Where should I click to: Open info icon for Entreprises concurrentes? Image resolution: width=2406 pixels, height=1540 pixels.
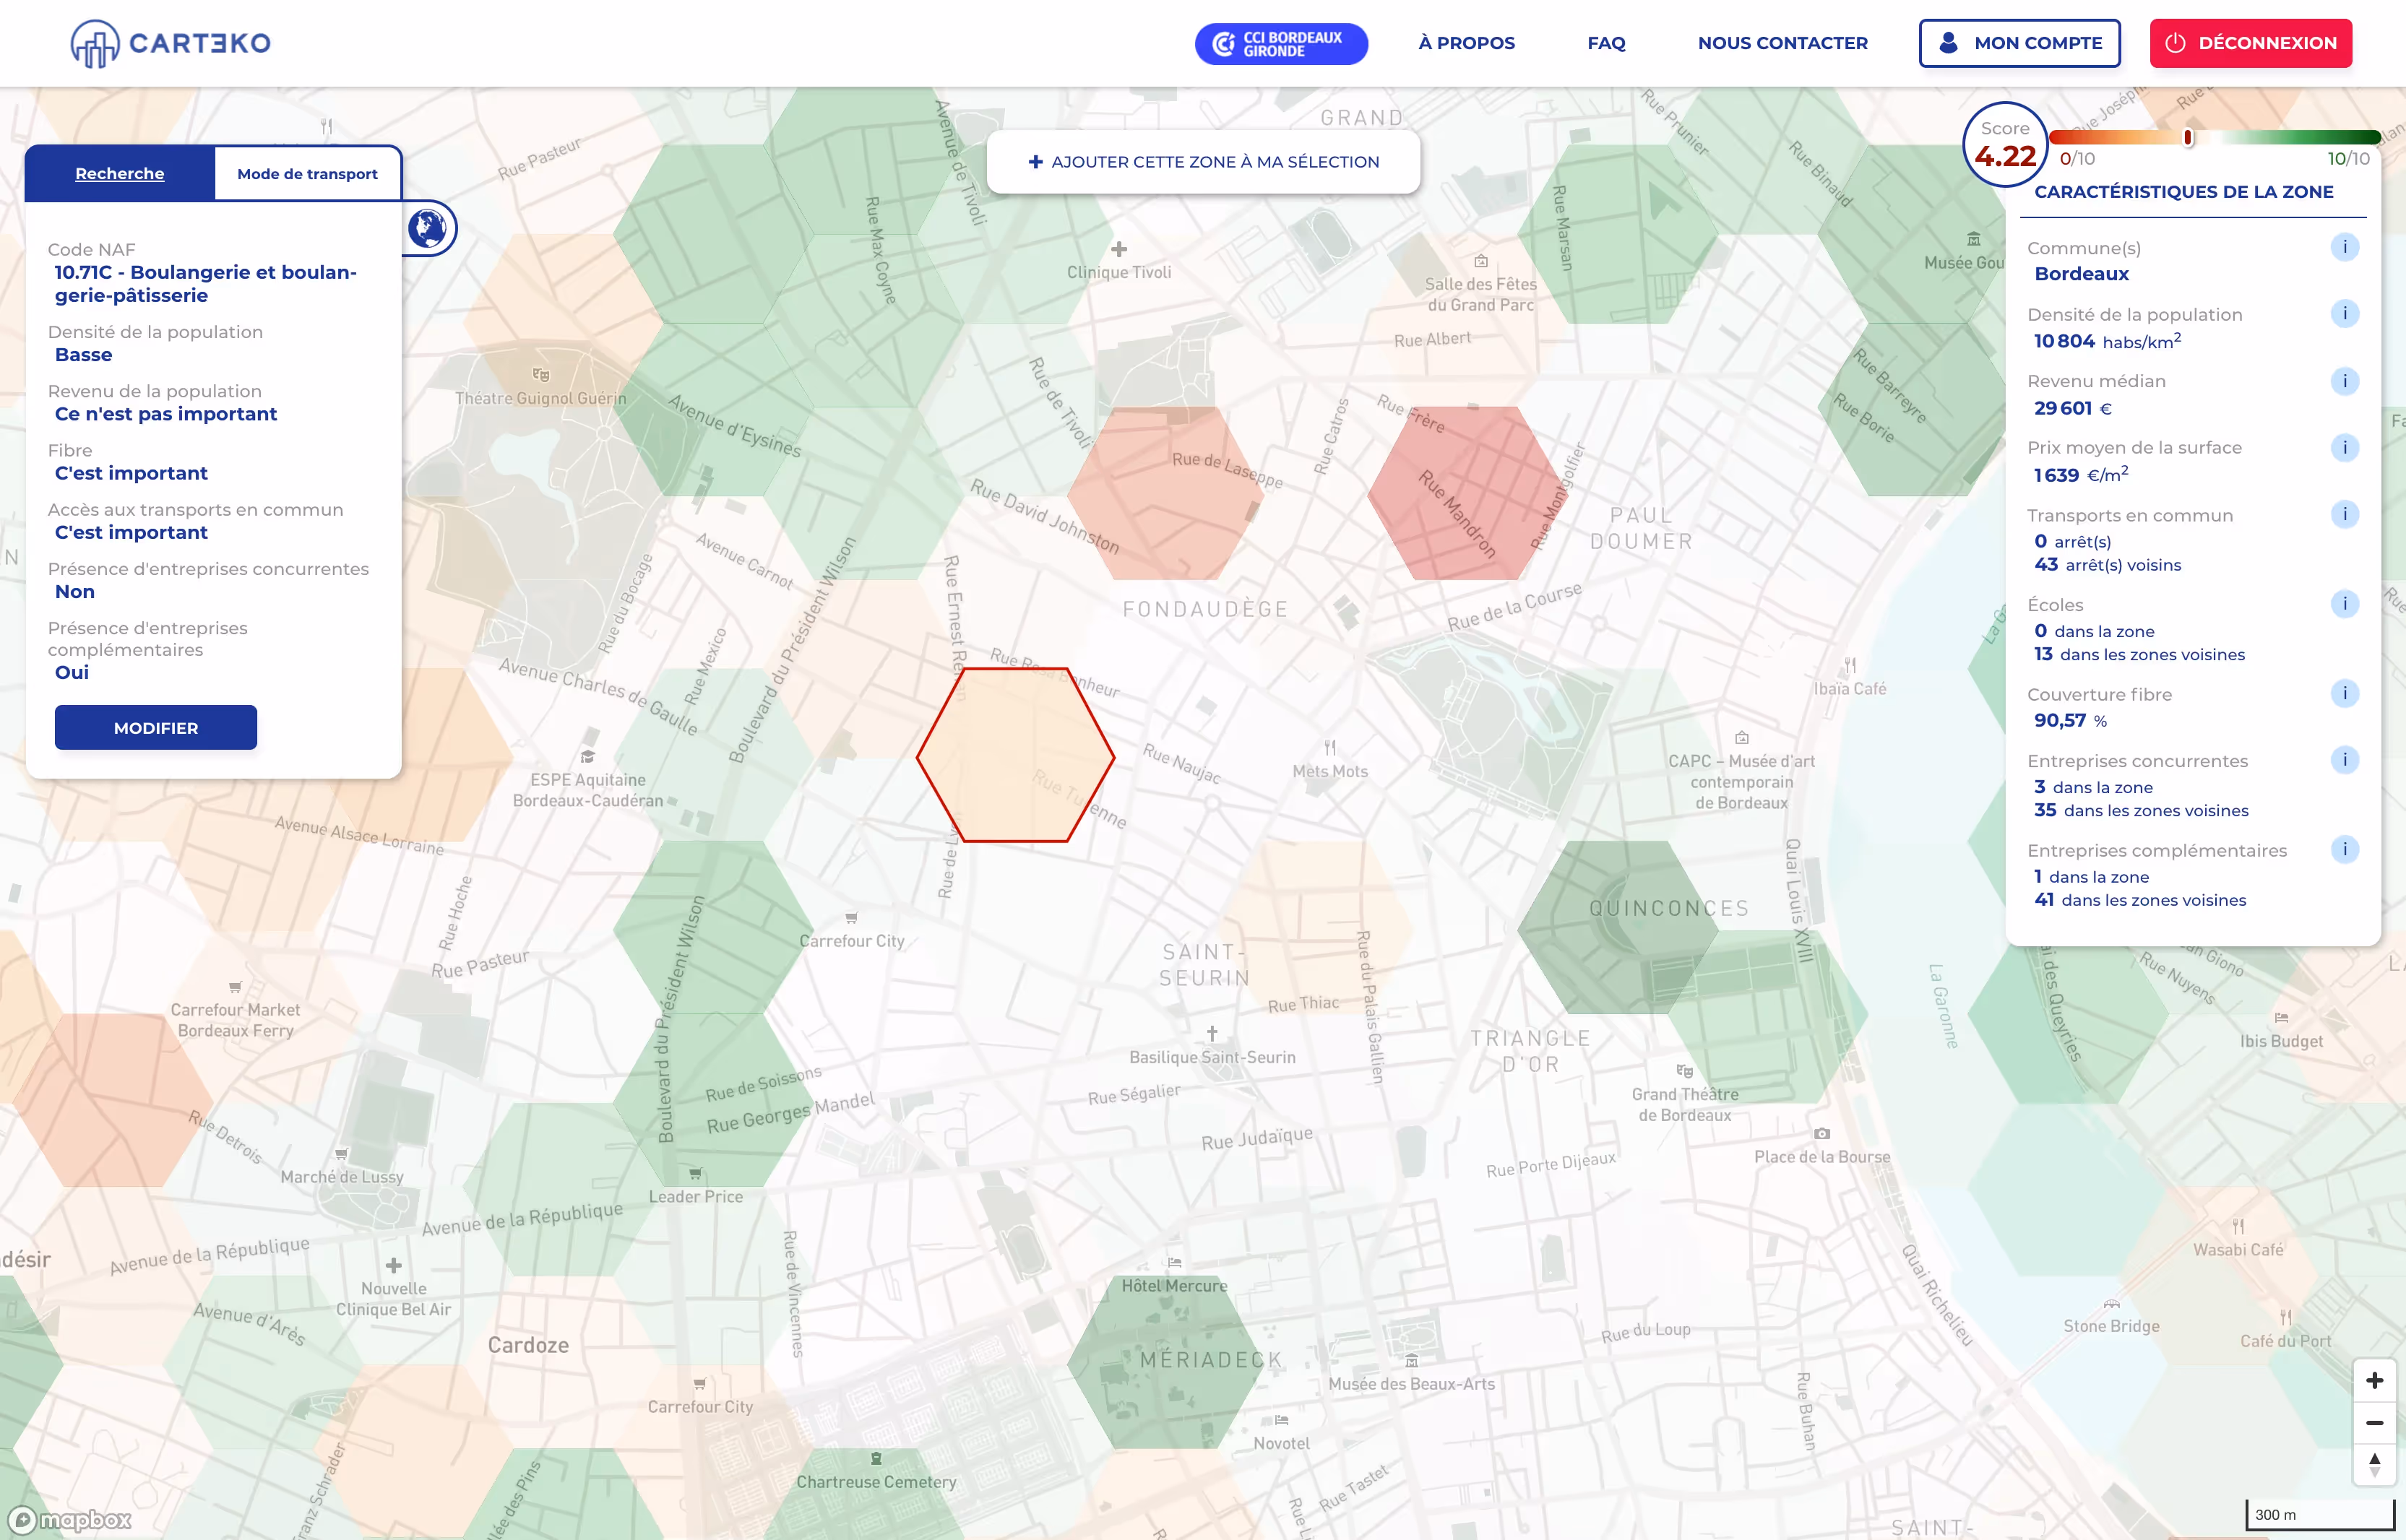[2344, 760]
